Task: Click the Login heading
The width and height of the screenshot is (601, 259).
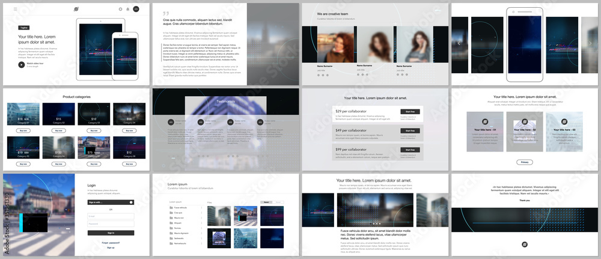Action: (91, 185)
